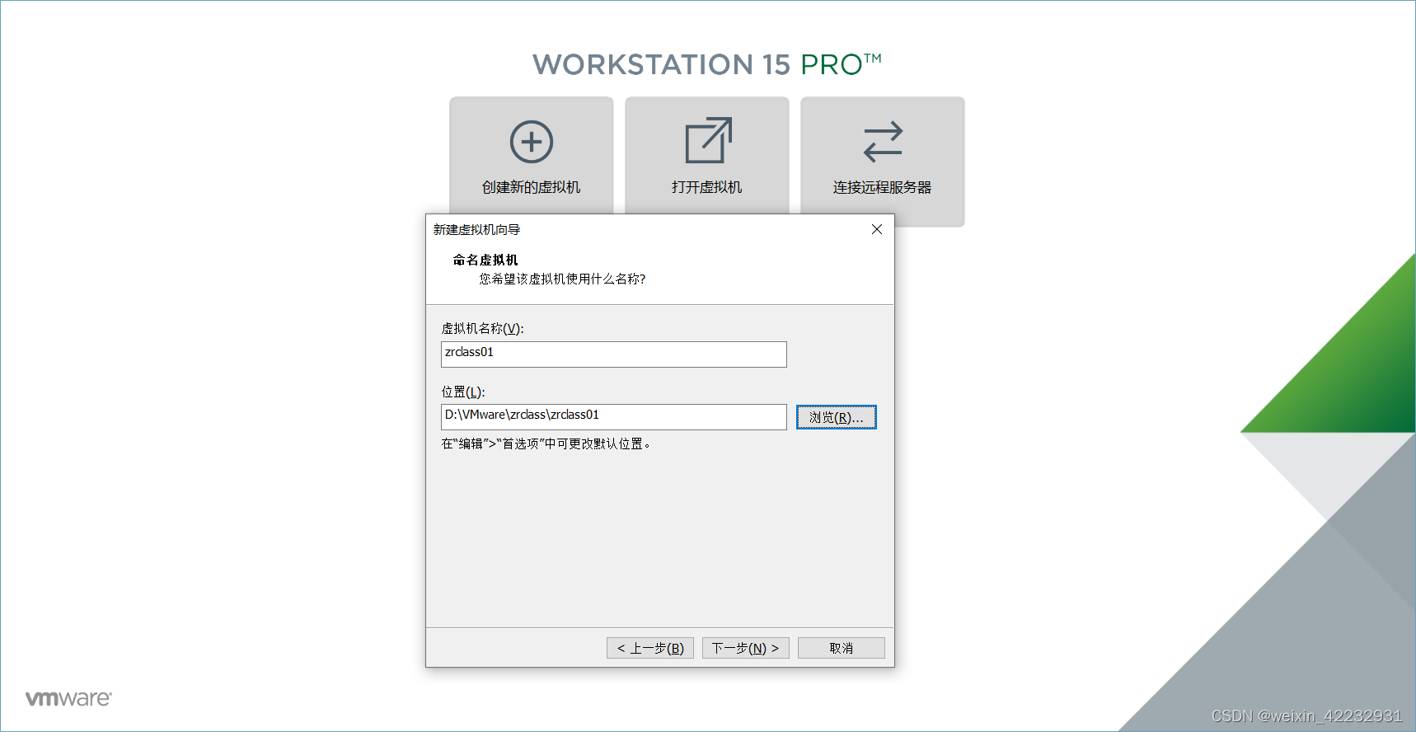Screen dimensions: 1416x732
Task: Click the WORKSTATION 15 PRO title
Action: pos(707,64)
